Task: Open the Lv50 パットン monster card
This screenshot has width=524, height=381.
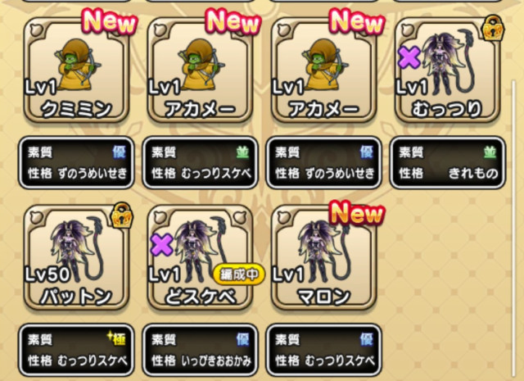Action: click(76, 257)
